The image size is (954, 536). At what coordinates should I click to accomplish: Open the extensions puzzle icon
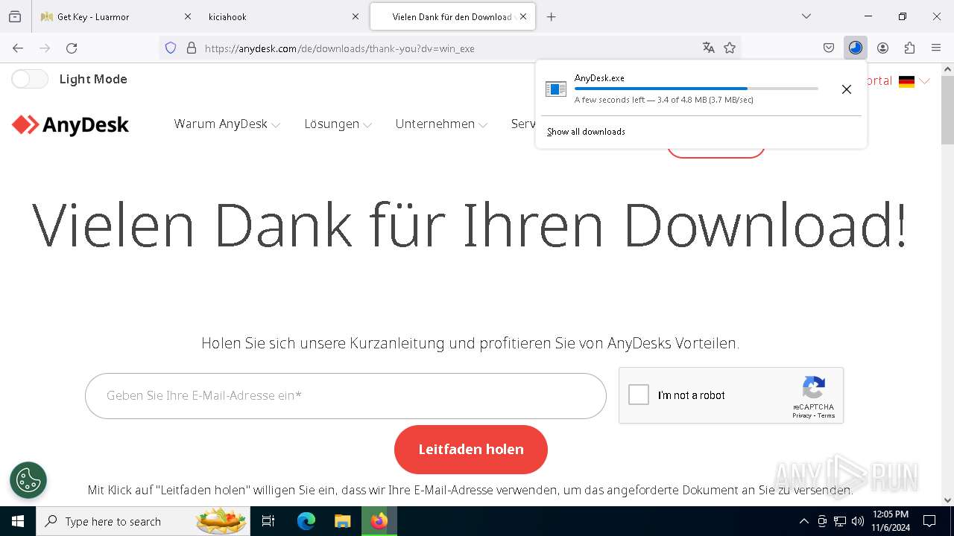click(x=909, y=48)
